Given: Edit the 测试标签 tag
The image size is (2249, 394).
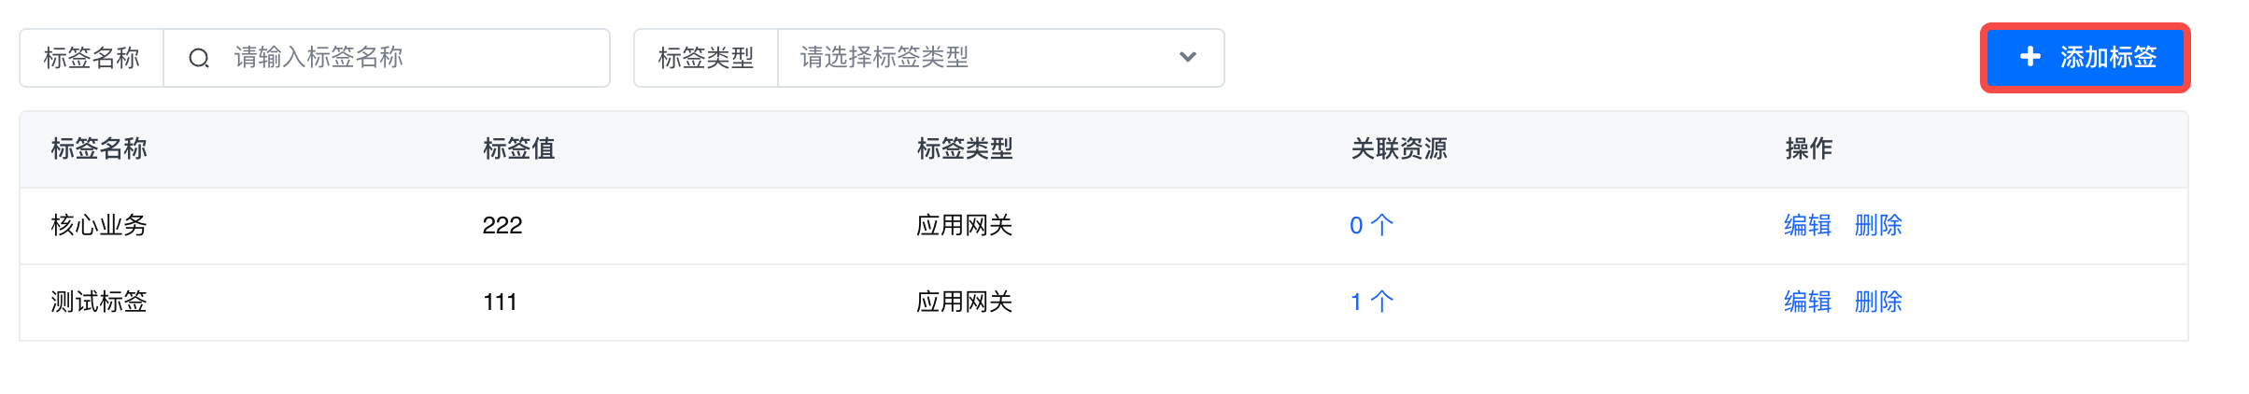Looking at the screenshot, I should 1807,302.
